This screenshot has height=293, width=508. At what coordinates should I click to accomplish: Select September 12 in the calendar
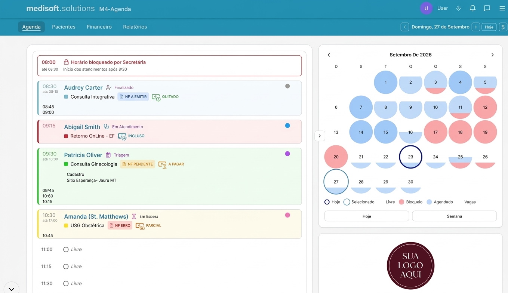(x=485, y=107)
